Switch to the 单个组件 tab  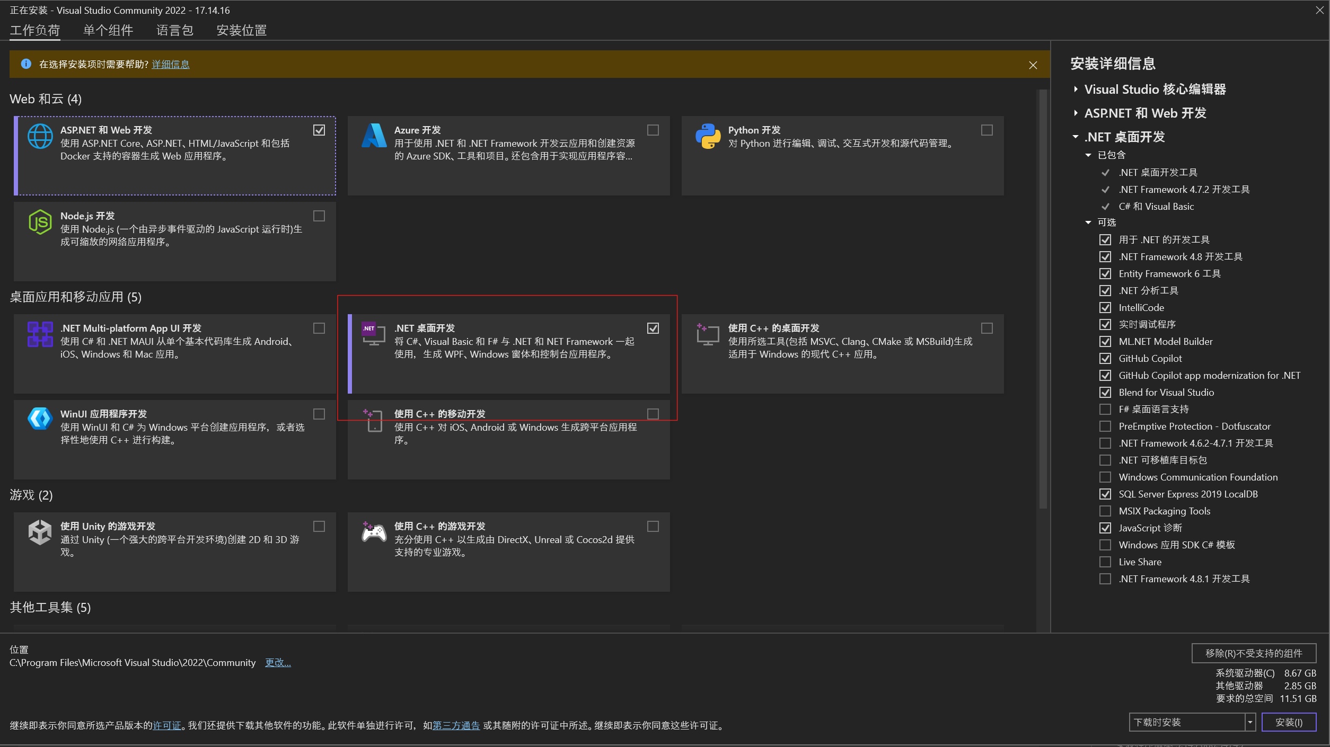(108, 30)
